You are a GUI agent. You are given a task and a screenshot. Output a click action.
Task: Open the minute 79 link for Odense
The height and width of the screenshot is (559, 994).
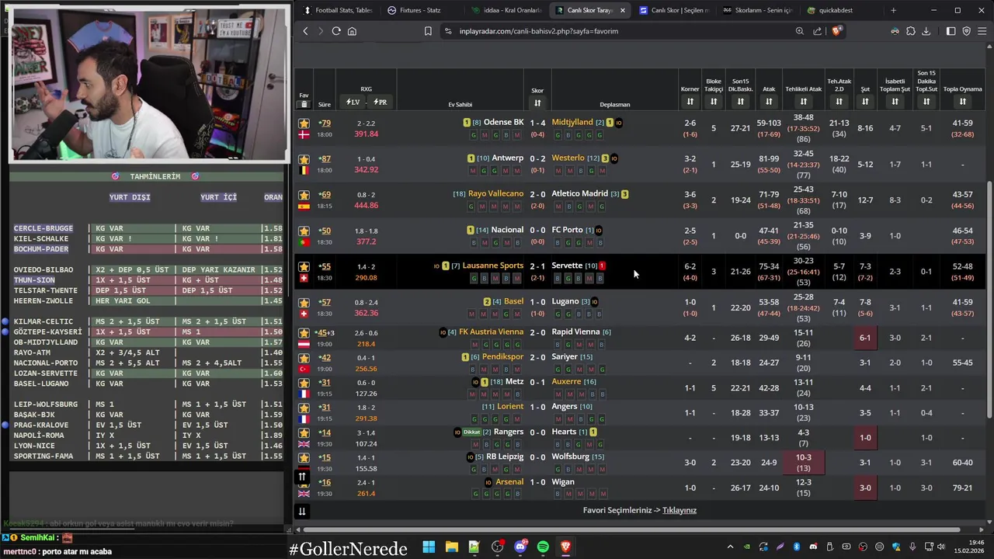[325, 123]
